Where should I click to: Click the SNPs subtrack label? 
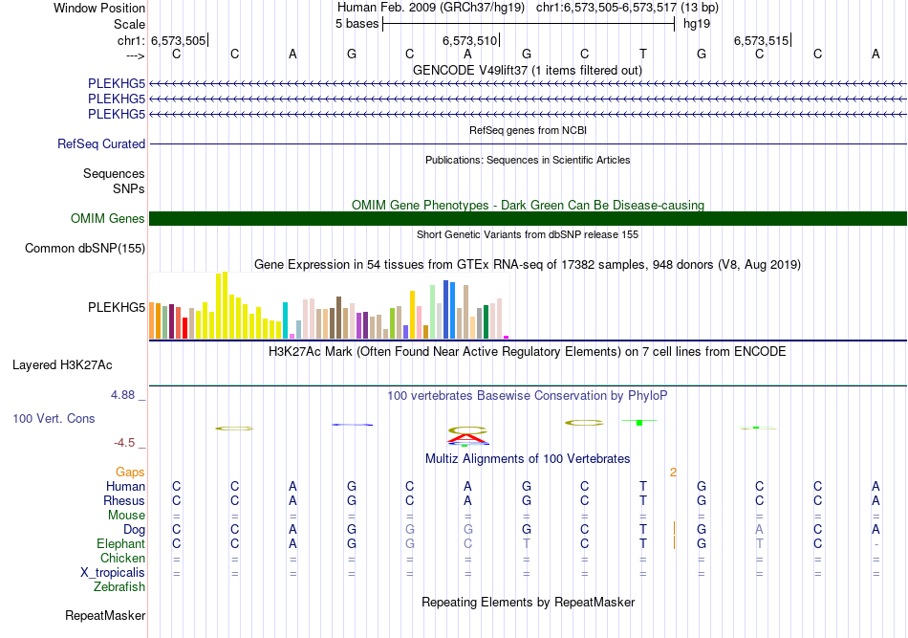129,188
